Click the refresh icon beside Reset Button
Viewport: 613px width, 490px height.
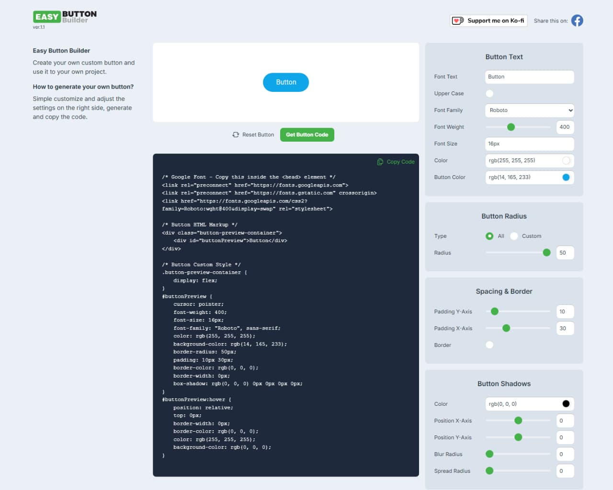click(x=235, y=134)
